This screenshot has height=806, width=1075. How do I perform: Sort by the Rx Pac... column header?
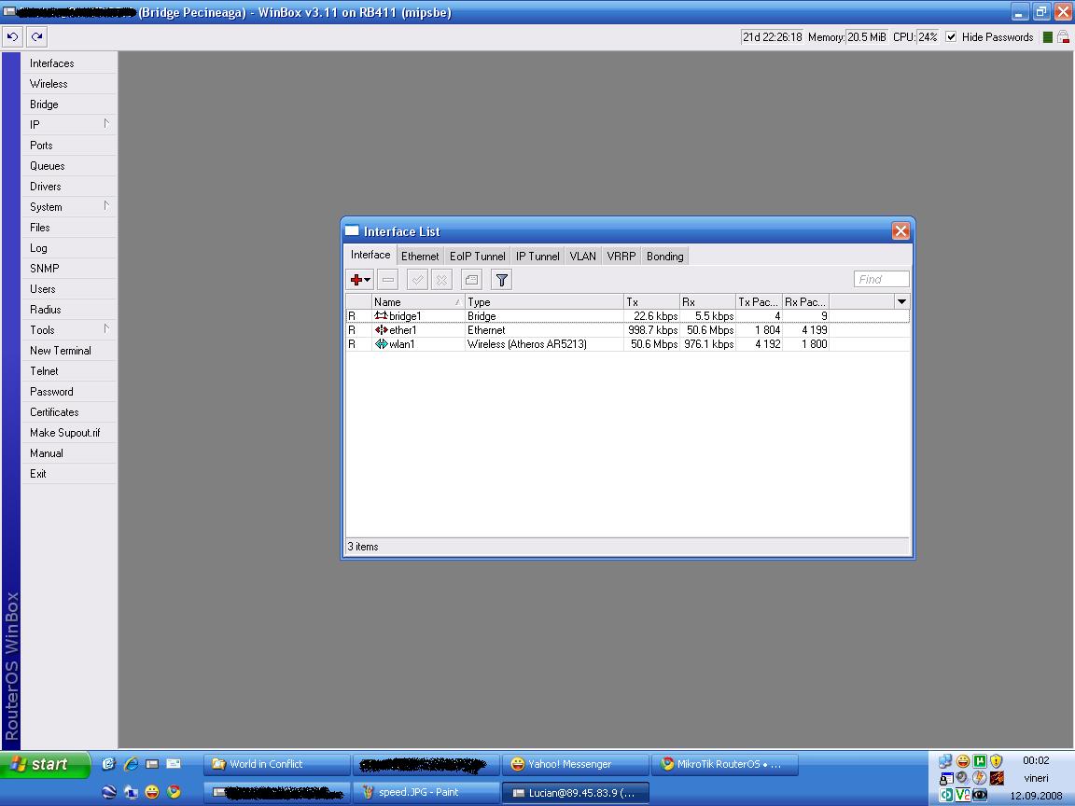(805, 301)
